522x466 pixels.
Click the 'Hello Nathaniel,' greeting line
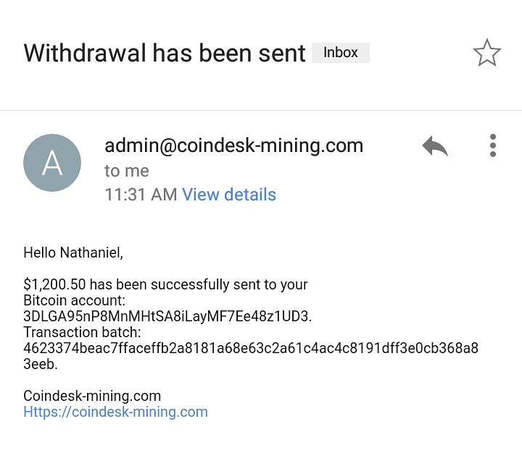[73, 253]
